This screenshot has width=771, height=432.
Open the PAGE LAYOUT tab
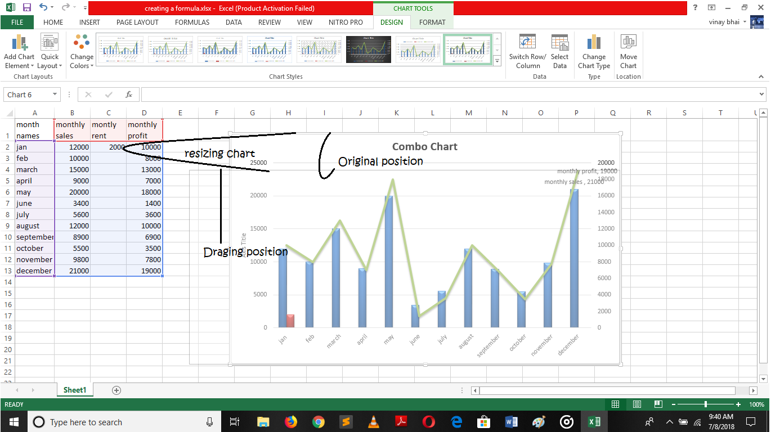(x=137, y=22)
